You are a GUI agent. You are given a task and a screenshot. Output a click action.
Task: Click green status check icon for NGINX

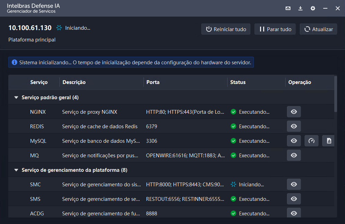(x=233, y=112)
